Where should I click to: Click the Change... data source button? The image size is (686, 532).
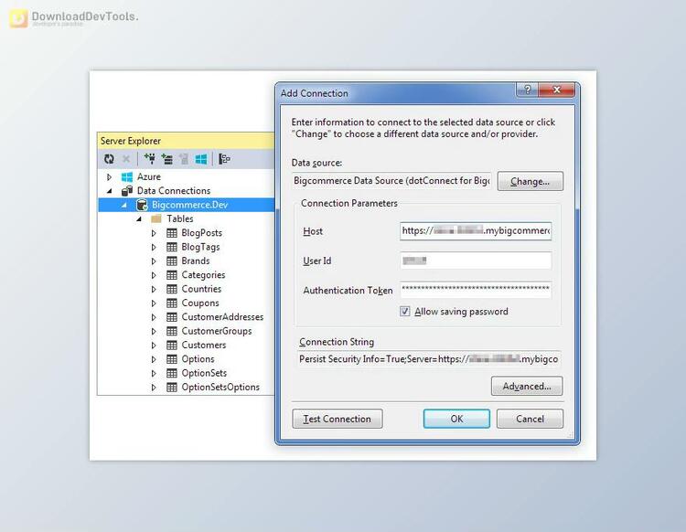531,181
